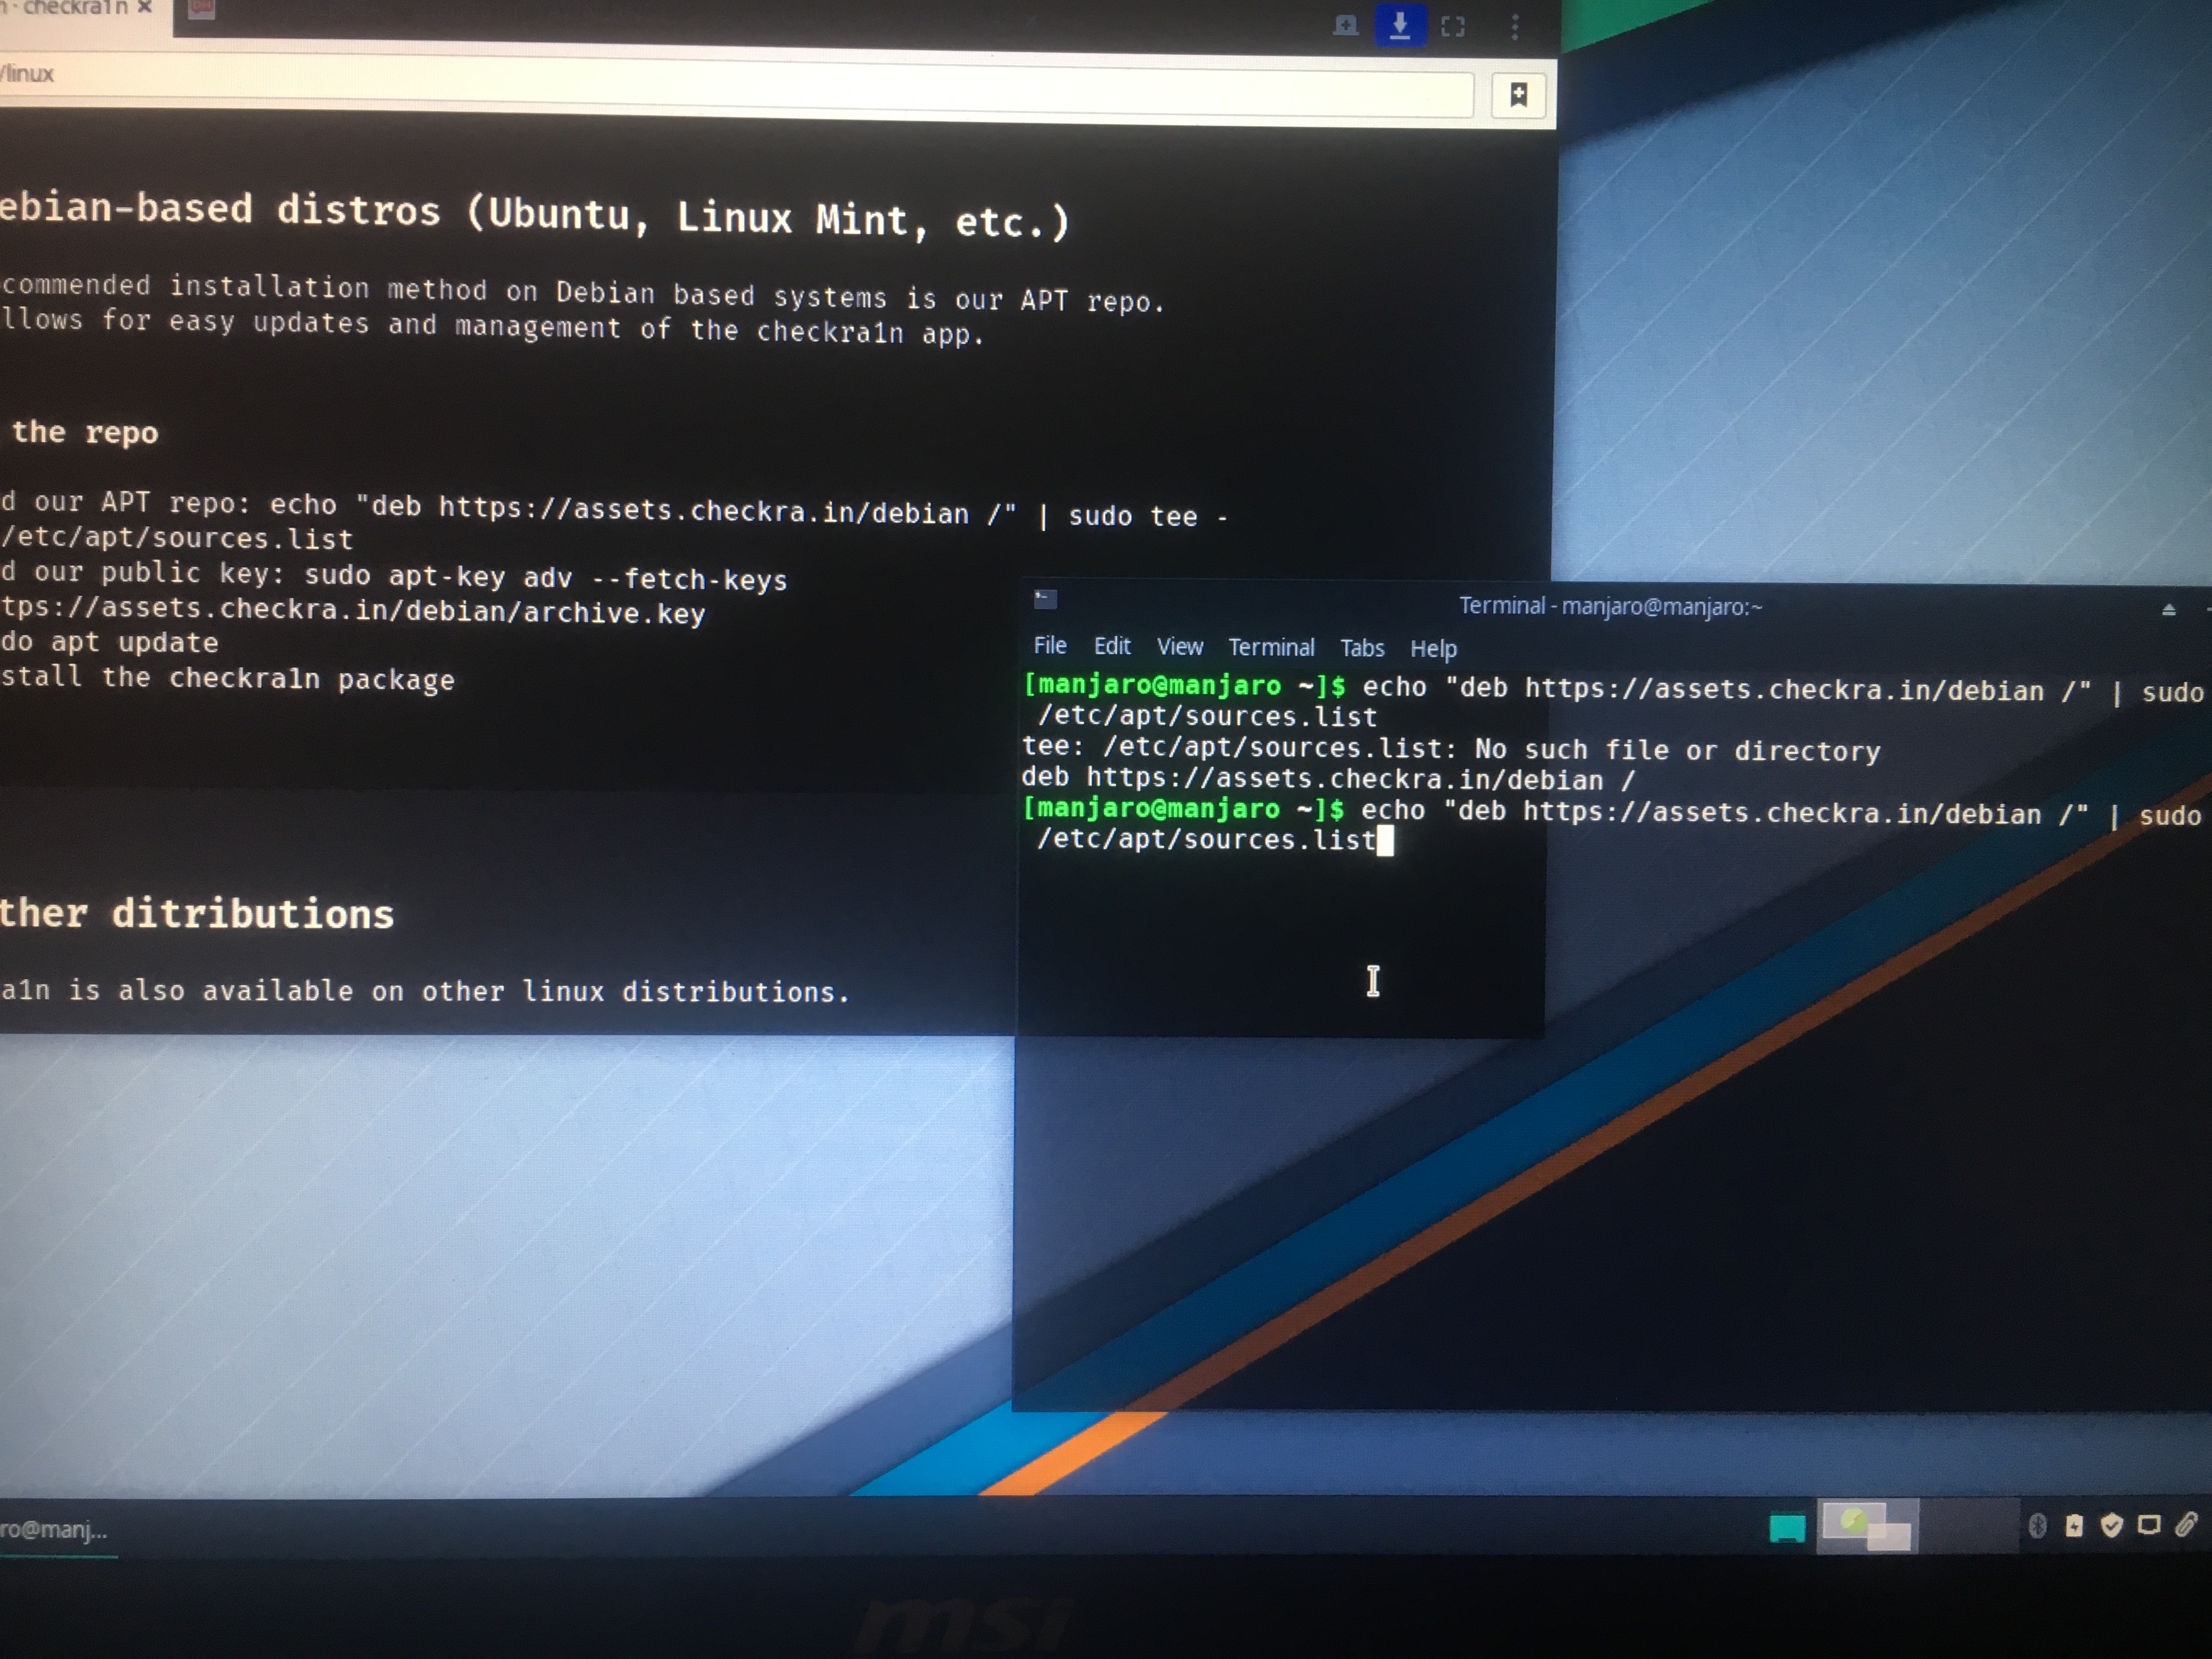
Task: Click the wired network tray icon
Action: click(2148, 1525)
